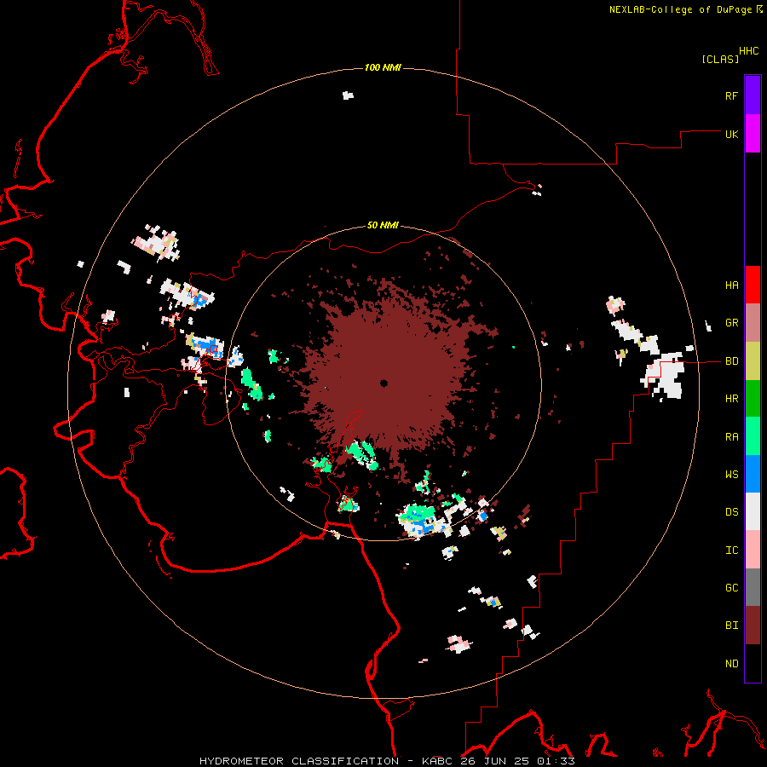Image resolution: width=767 pixels, height=767 pixels.
Task: Click the RF legend label
Action: click(x=731, y=95)
